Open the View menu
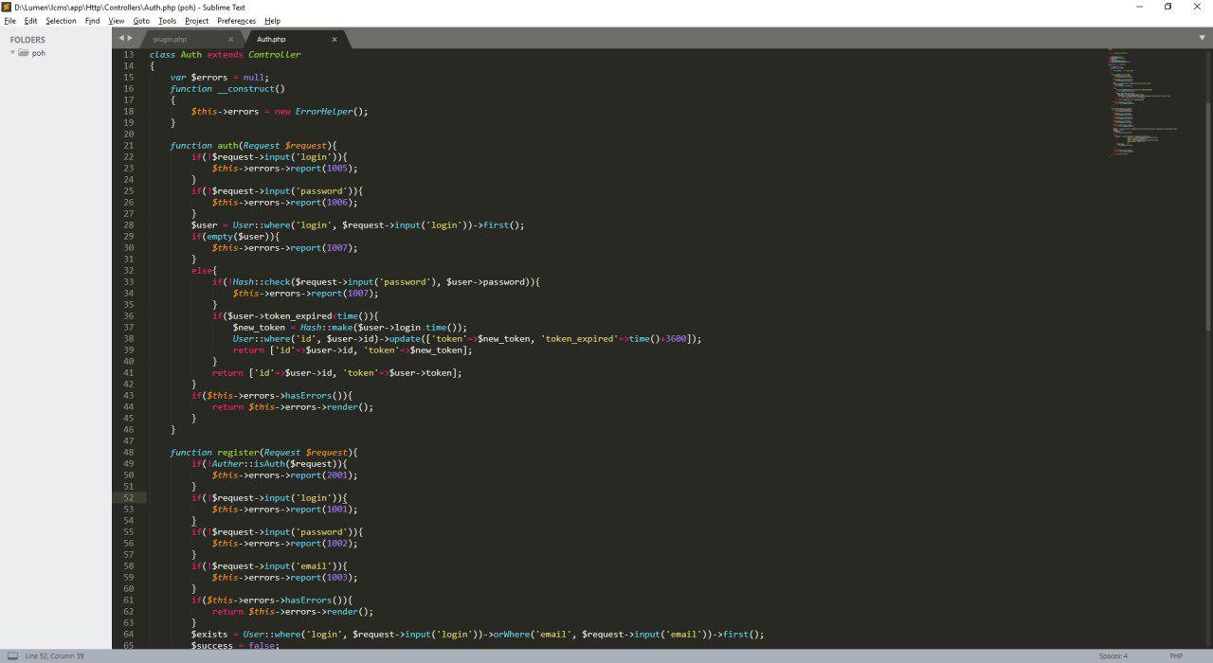Image resolution: width=1213 pixels, height=663 pixels. [x=117, y=21]
